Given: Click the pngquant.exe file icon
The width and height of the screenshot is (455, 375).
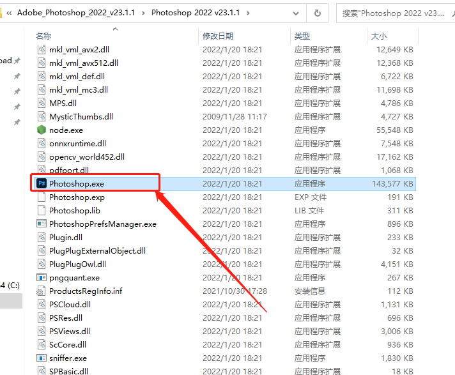Looking at the screenshot, I should (42, 277).
